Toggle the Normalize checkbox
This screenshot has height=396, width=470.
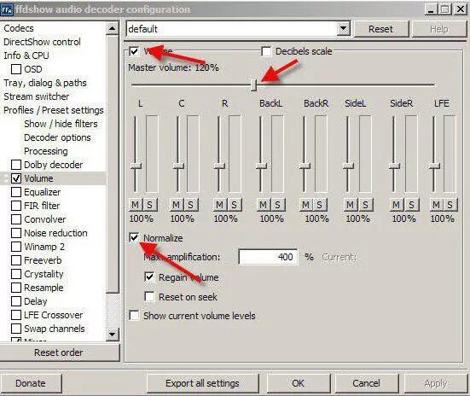pyautogui.click(x=134, y=238)
